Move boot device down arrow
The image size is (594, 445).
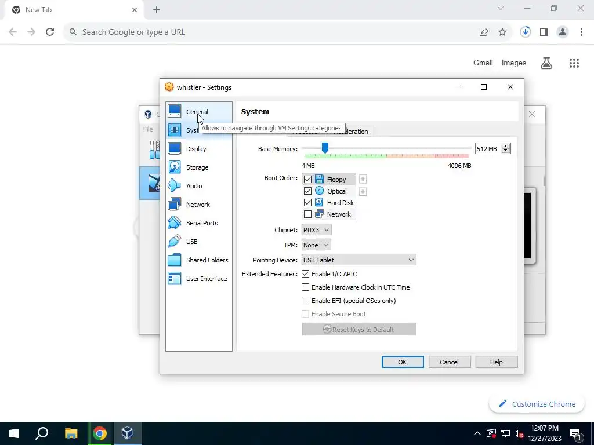click(x=363, y=192)
